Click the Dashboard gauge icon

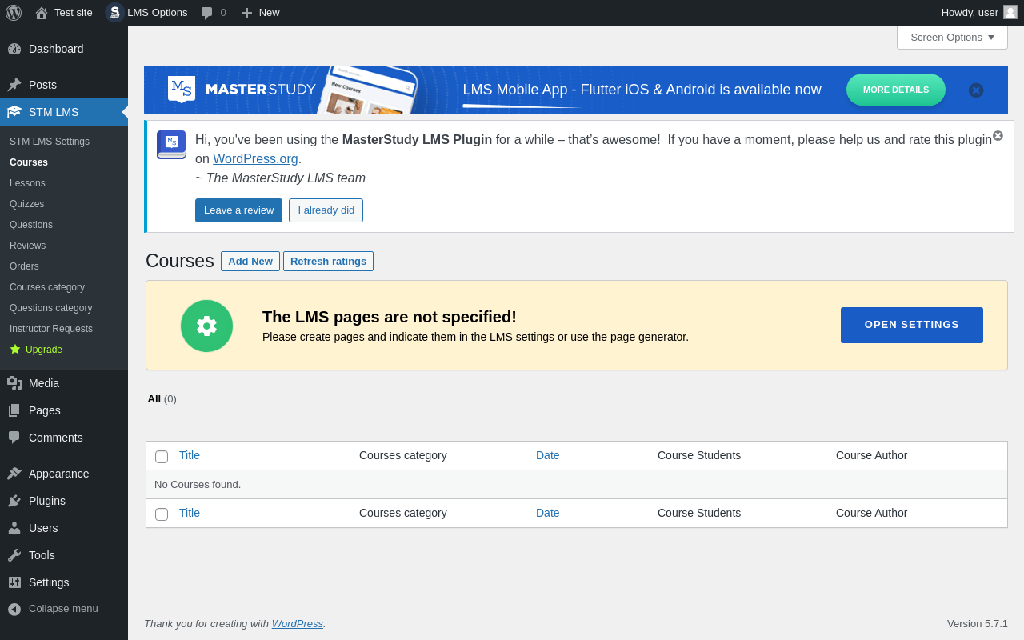tap(14, 49)
